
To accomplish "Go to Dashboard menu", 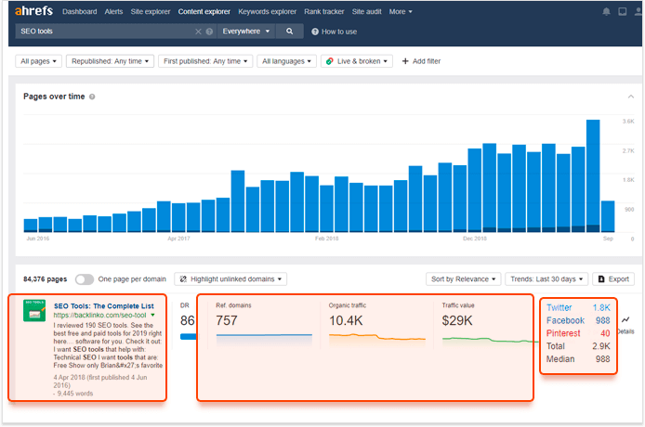I will click(x=79, y=11).
